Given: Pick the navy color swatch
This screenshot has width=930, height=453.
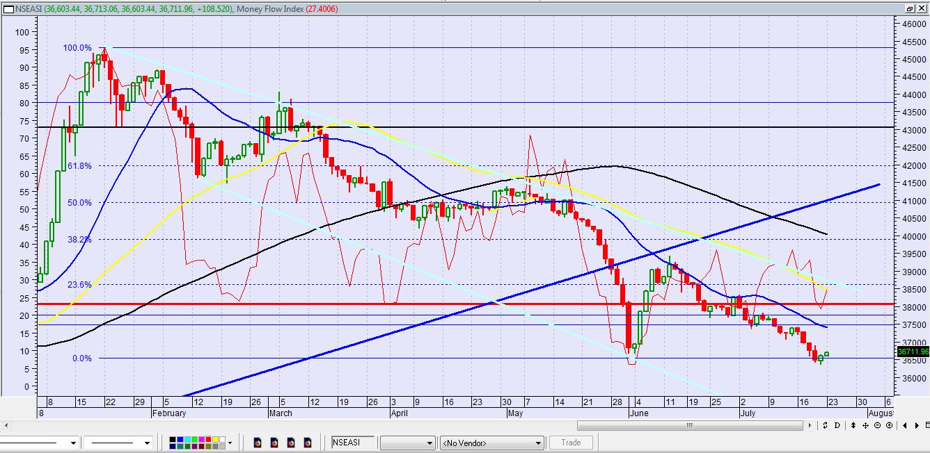Looking at the screenshot, I should [173, 446].
